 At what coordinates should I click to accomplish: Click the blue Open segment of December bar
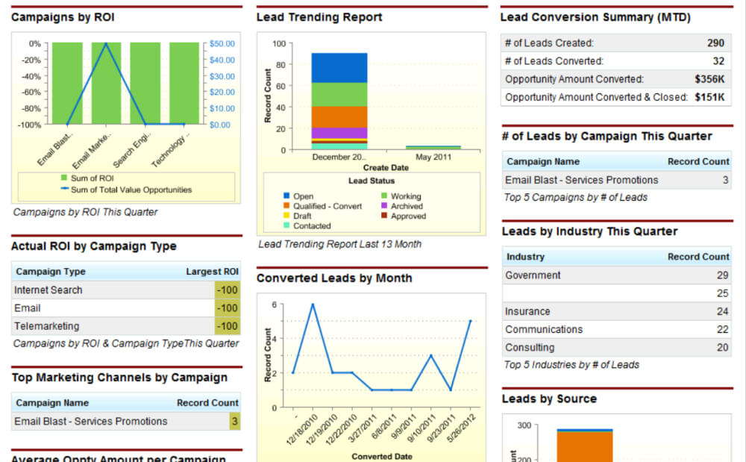(x=339, y=68)
